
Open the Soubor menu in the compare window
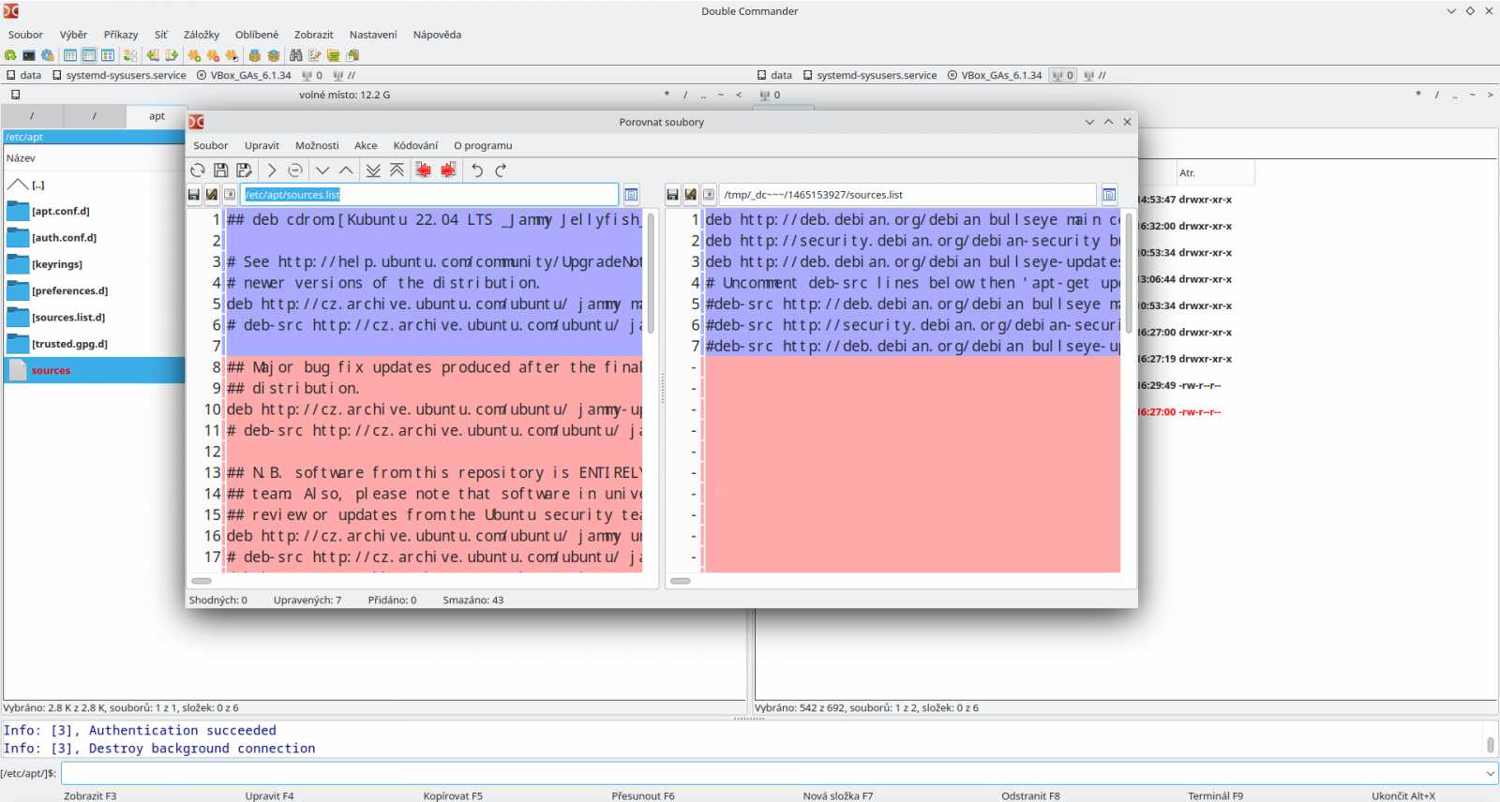(x=211, y=145)
